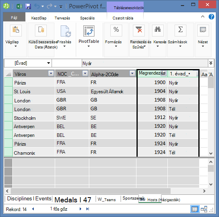Switch to data grid view

[195, 209]
